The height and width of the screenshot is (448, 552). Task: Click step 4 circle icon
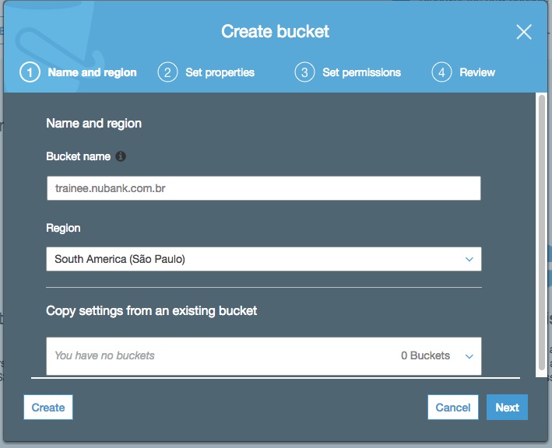coord(441,72)
